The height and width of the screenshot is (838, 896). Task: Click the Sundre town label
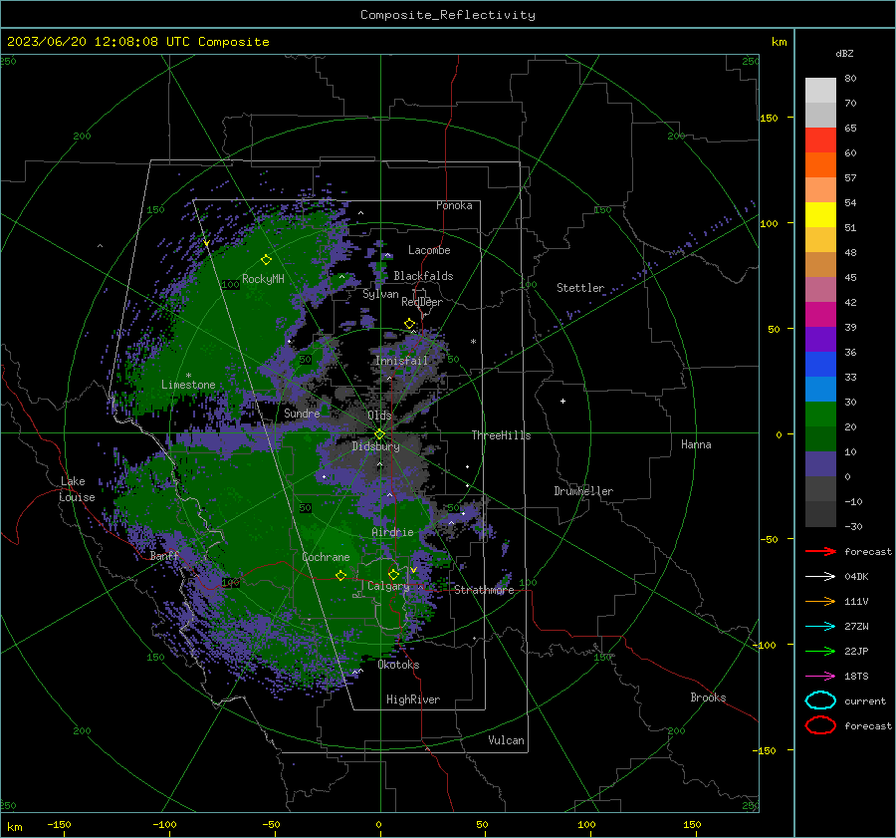302,413
